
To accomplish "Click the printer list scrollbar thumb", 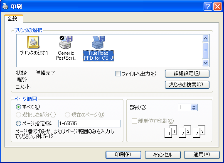I will coord(205,51).
